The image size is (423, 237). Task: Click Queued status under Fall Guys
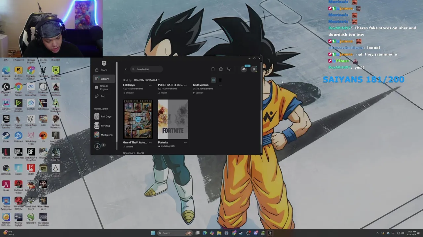128,93
